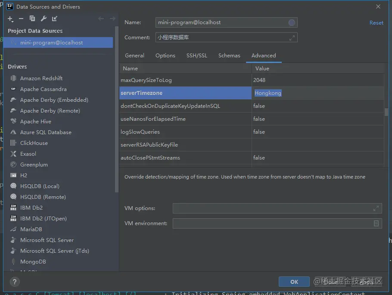Sort properties by Name column header
The image size is (392, 295).
tap(185, 68)
